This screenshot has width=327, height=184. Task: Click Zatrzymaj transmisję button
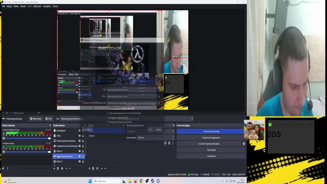tap(211, 131)
